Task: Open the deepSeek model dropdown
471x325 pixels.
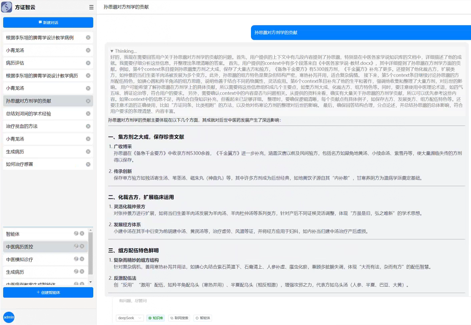Action: tap(130, 318)
